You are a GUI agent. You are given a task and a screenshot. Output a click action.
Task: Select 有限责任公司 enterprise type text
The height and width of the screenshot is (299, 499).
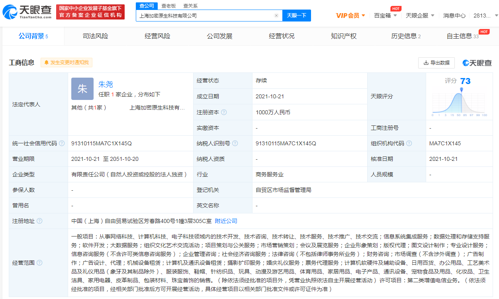[x=129, y=174]
